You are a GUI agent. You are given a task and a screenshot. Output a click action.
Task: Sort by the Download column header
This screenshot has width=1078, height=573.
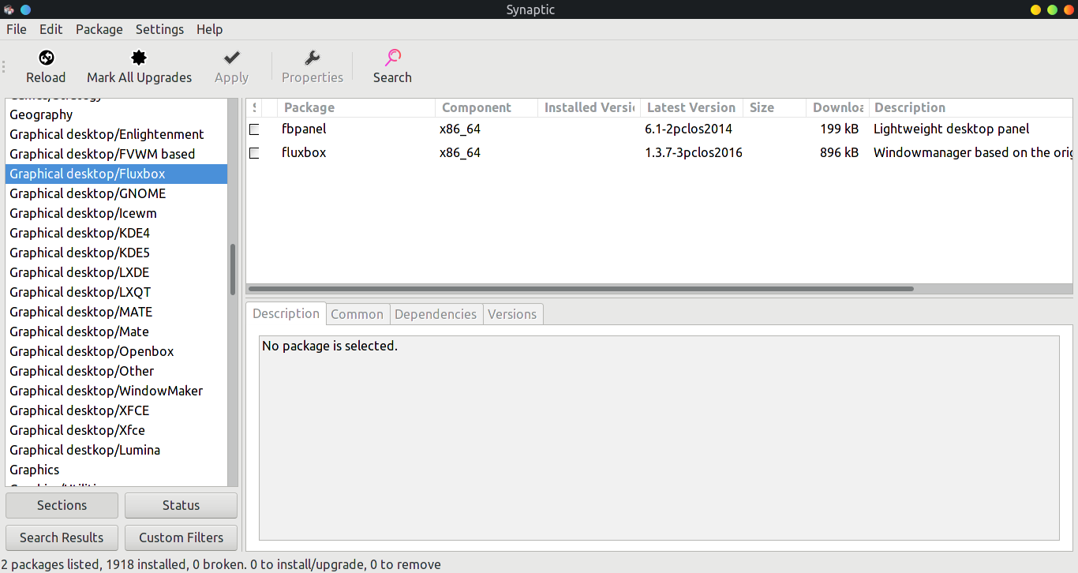pos(837,107)
